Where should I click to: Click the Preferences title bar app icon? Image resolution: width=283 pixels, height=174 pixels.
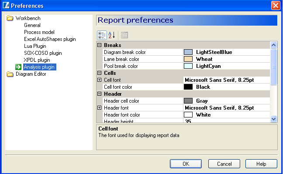pos(6,5)
